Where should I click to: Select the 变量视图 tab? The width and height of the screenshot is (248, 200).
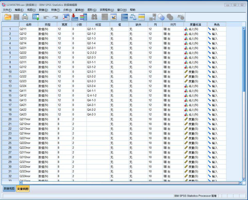click(x=23, y=189)
